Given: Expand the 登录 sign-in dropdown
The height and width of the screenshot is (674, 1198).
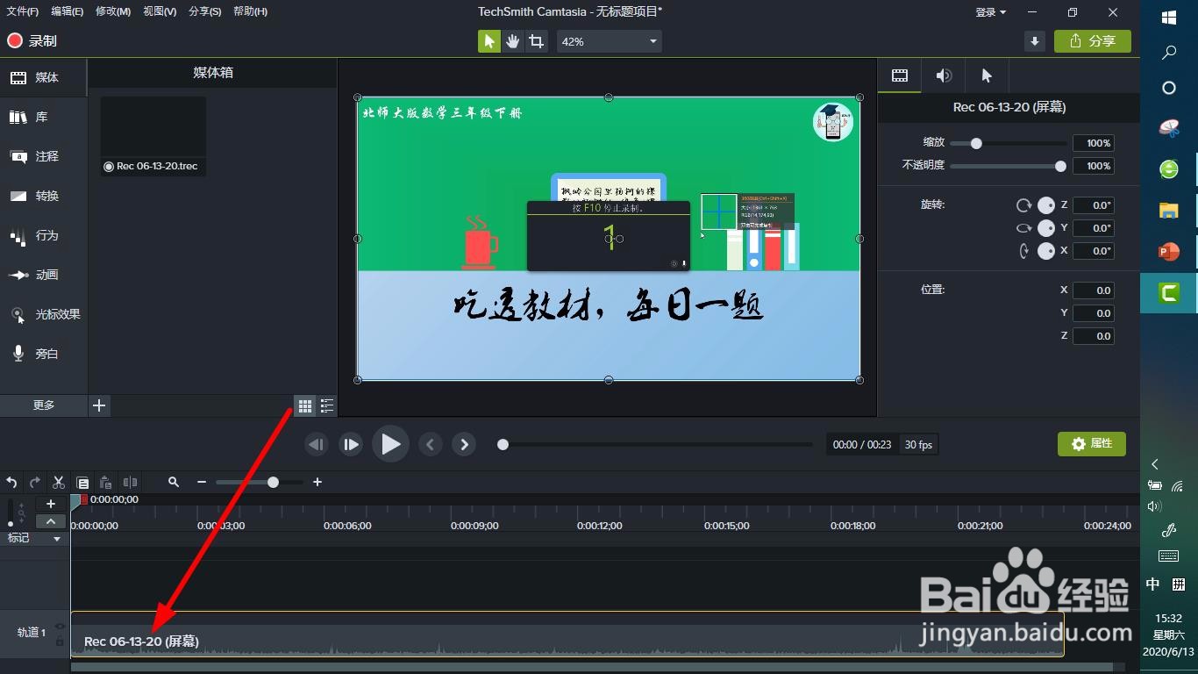Looking at the screenshot, I should (x=991, y=12).
